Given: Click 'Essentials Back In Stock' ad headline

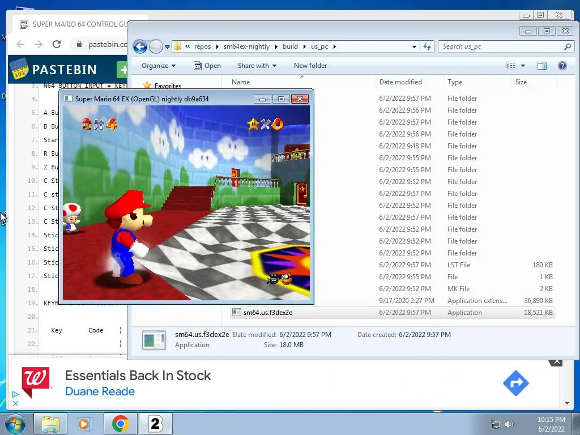Looking at the screenshot, I should tap(138, 376).
